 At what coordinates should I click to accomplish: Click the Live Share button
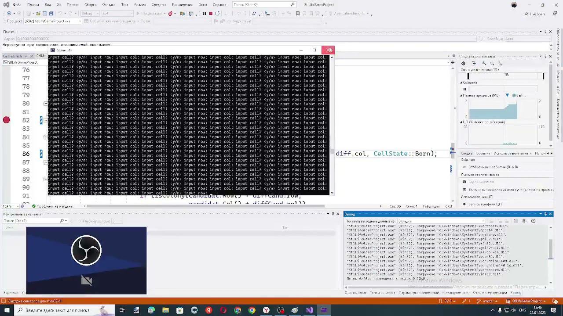point(534,14)
